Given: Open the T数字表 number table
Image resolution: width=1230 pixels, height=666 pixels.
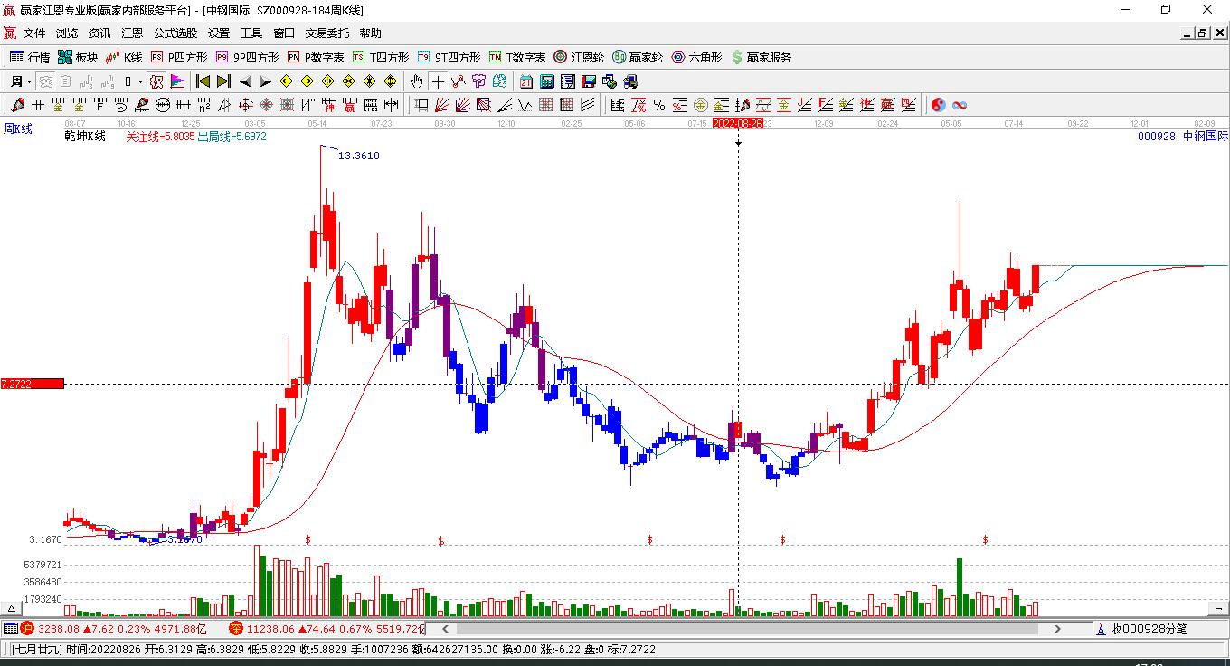Looking at the screenshot, I should [x=517, y=57].
